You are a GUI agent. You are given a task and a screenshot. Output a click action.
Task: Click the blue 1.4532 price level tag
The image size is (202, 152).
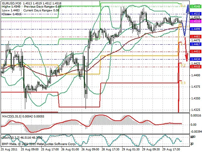click(x=196, y=14)
